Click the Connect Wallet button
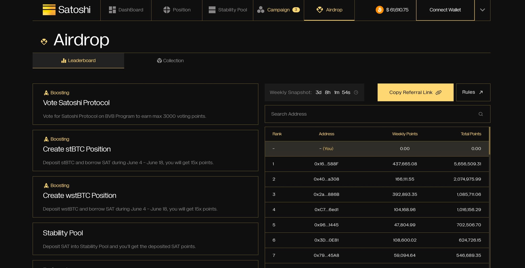Image resolution: width=525 pixels, height=268 pixels. (x=445, y=10)
